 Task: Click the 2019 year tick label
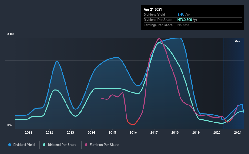pos(196,132)
